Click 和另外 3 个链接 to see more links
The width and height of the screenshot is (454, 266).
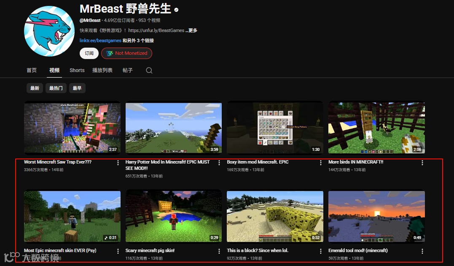(x=138, y=40)
